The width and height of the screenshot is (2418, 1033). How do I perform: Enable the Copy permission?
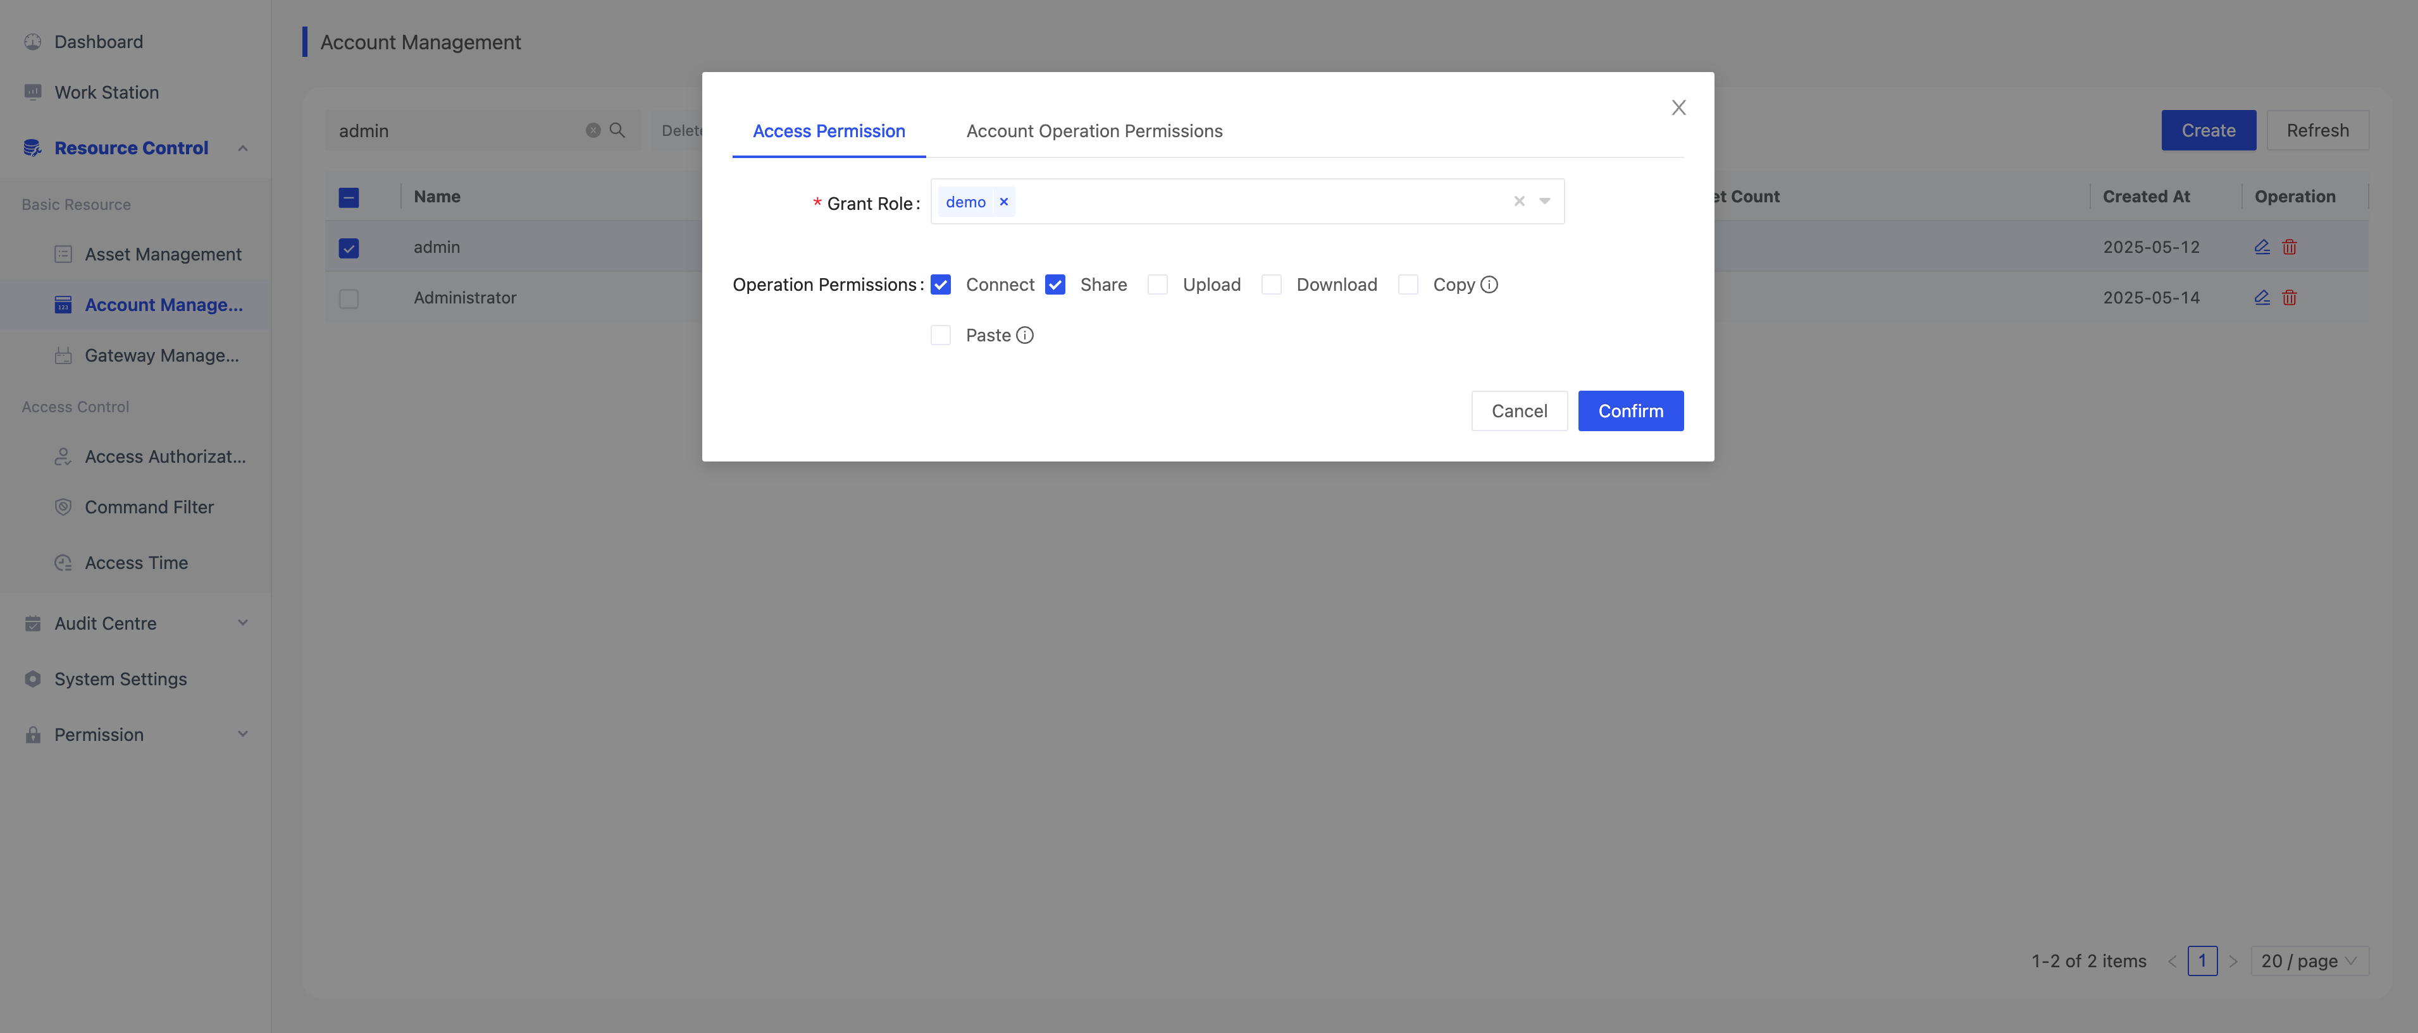pyautogui.click(x=1408, y=284)
